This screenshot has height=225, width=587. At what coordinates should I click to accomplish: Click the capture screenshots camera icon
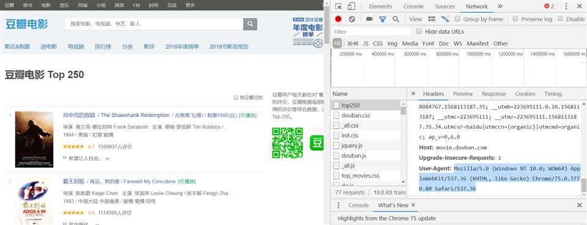[x=369, y=19]
